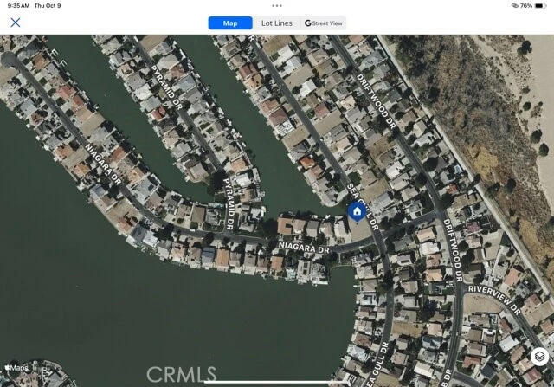Tap the upper Pyramid Dr street label

point(166,87)
